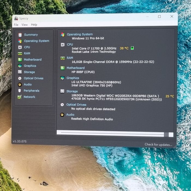
Task: Click the Speccy app icon in title bar
Action: [16, 18]
